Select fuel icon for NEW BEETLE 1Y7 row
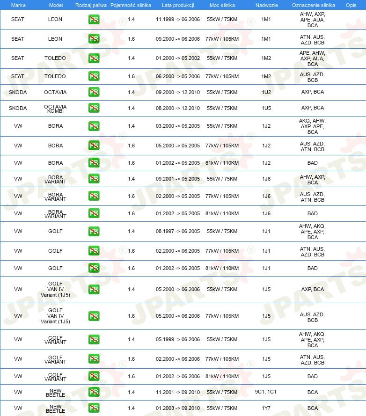 [x=94, y=408]
